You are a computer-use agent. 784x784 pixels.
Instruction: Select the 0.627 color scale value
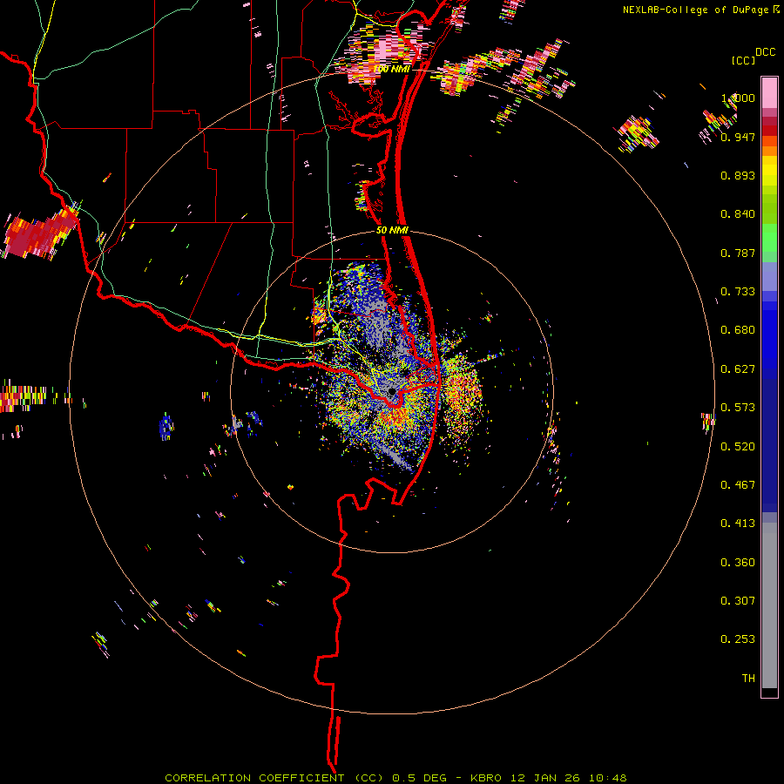(x=738, y=369)
